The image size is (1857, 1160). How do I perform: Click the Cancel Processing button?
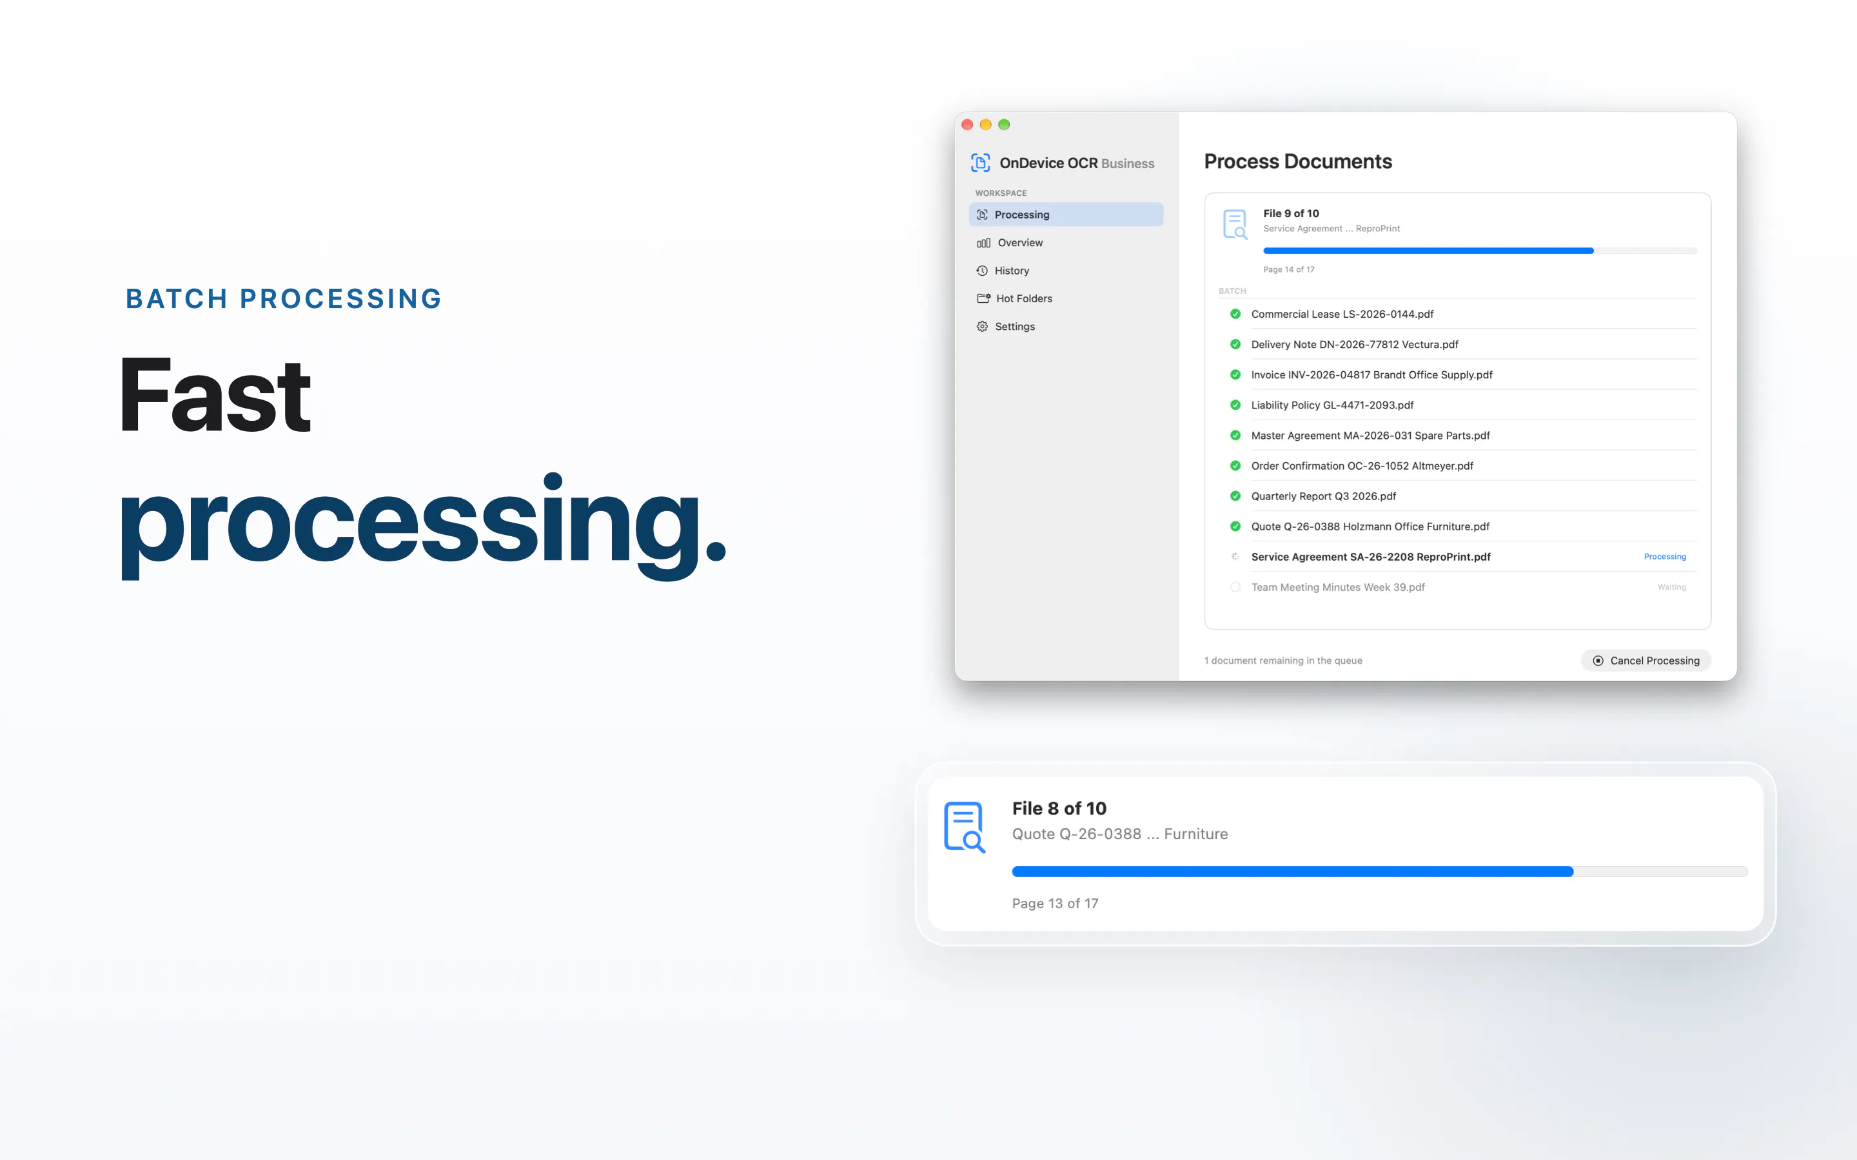1646,661
